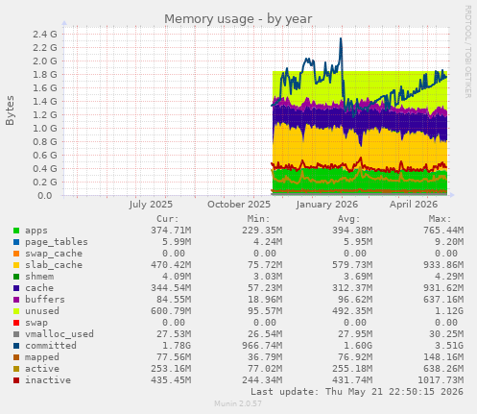This screenshot has height=414, width=477.
Task: Select the 'vmalloc_used' legend label
Action: coord(60,334)
